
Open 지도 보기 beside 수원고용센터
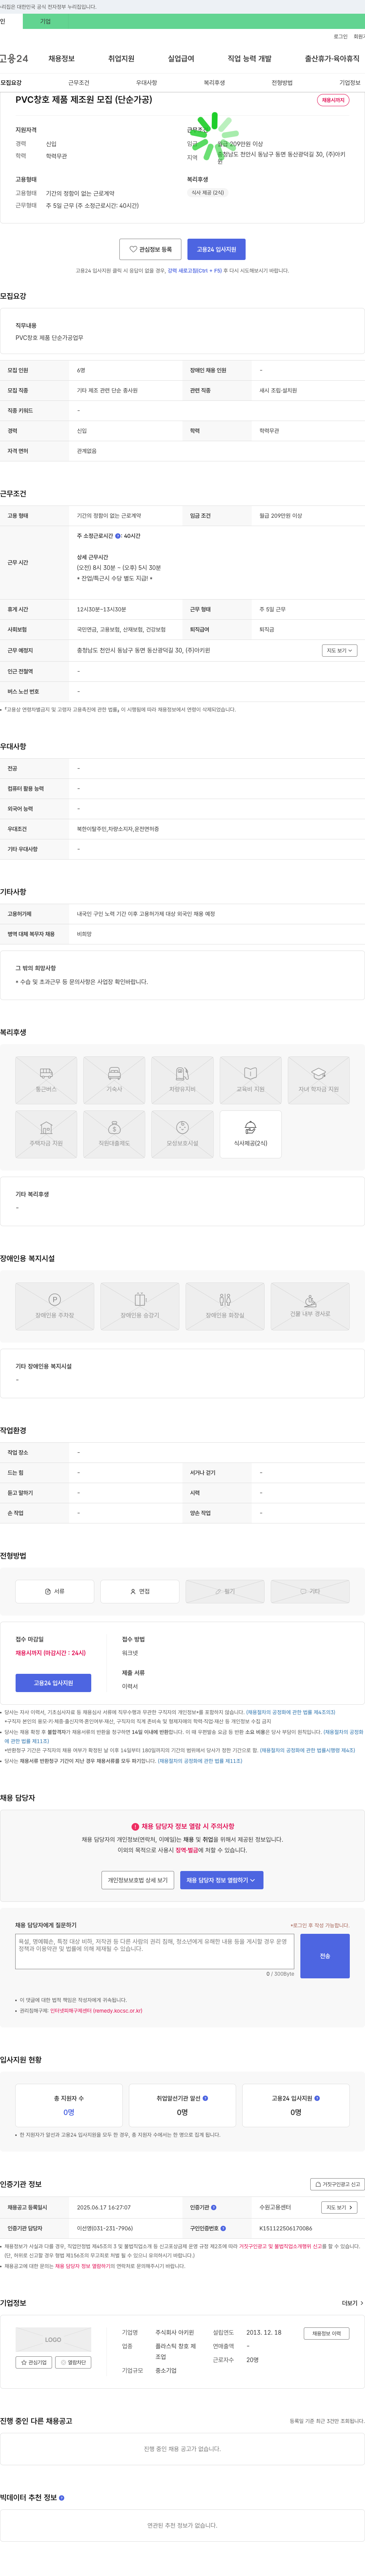[339, 2207]
